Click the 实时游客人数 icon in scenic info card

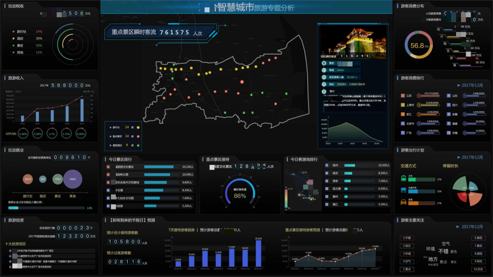pos(324,77)
